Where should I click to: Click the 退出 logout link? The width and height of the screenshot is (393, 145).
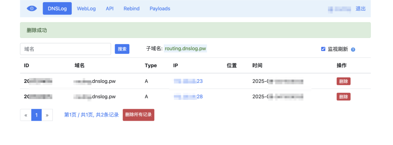(x=360, y=9)
